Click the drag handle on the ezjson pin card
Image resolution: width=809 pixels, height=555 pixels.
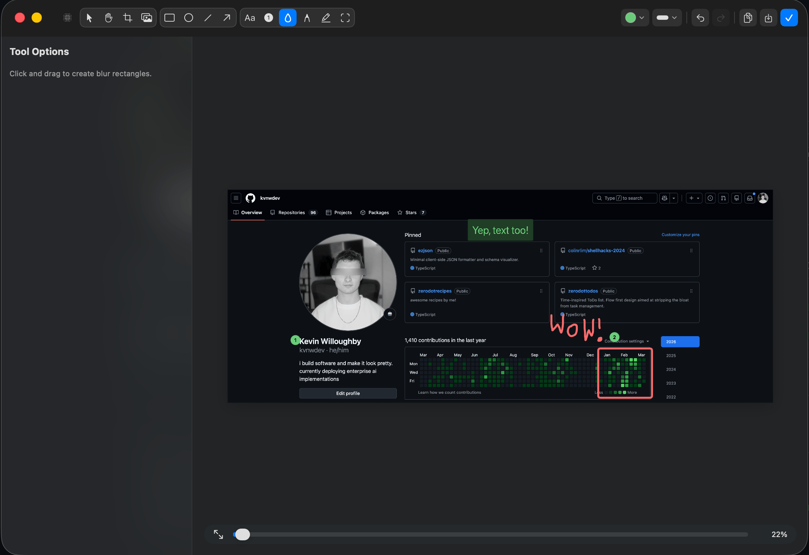(541, 251)
